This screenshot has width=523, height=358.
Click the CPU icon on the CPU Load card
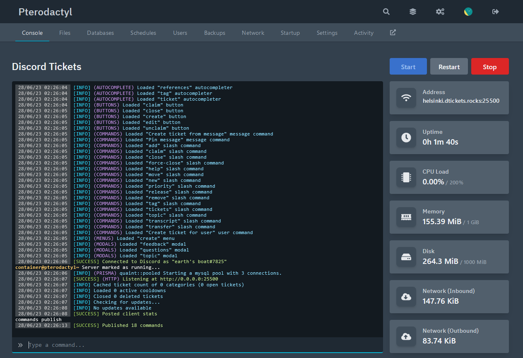[x=406, y=177]
